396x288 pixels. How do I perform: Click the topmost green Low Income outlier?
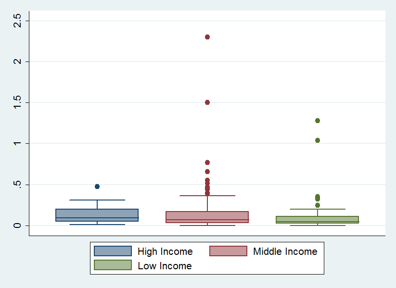(318, 121)
